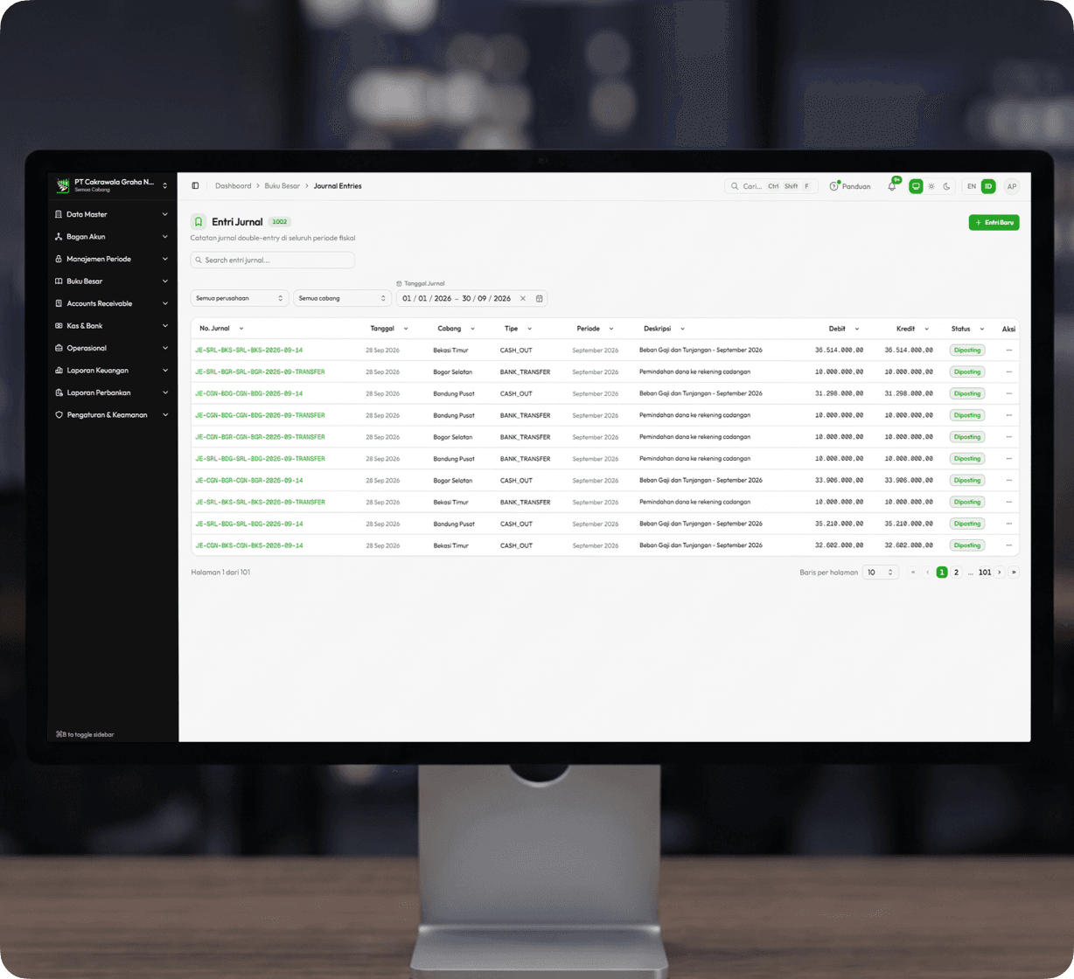
Task: Open Pengaturan & Keamanan sidebar menu
Action: tap(112, 415)
